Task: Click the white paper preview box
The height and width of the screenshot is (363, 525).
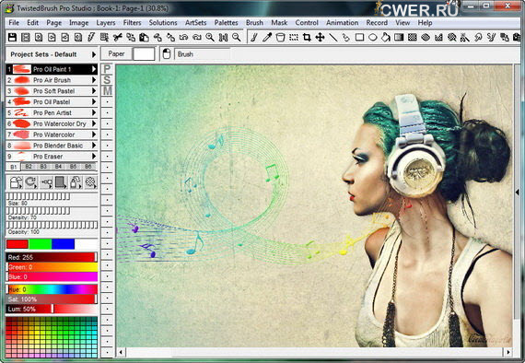Action: 144,54
